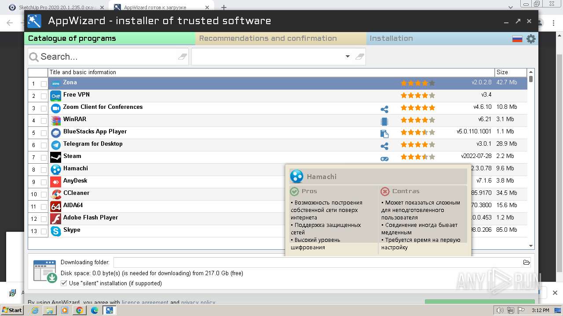Click the Telegram for Desktop icon
This screenshot has width=563, height=316.
coord(55,145)
